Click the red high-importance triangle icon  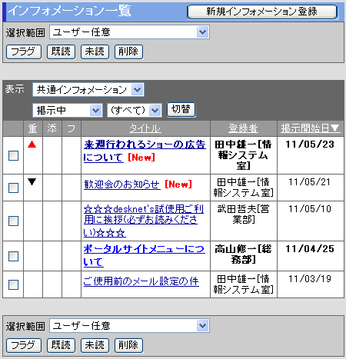tap(32, 145)
